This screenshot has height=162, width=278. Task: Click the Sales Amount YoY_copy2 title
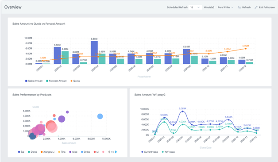150,95
